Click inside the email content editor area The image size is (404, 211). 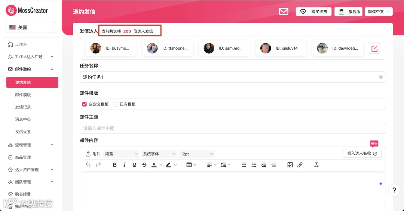pos(233,191)
